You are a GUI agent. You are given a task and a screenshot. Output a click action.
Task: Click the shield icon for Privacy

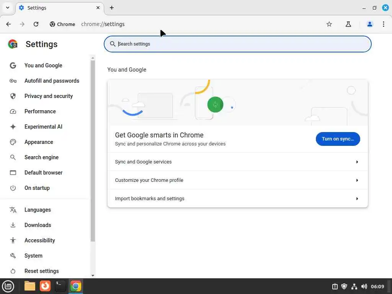[x=13, y=96]
